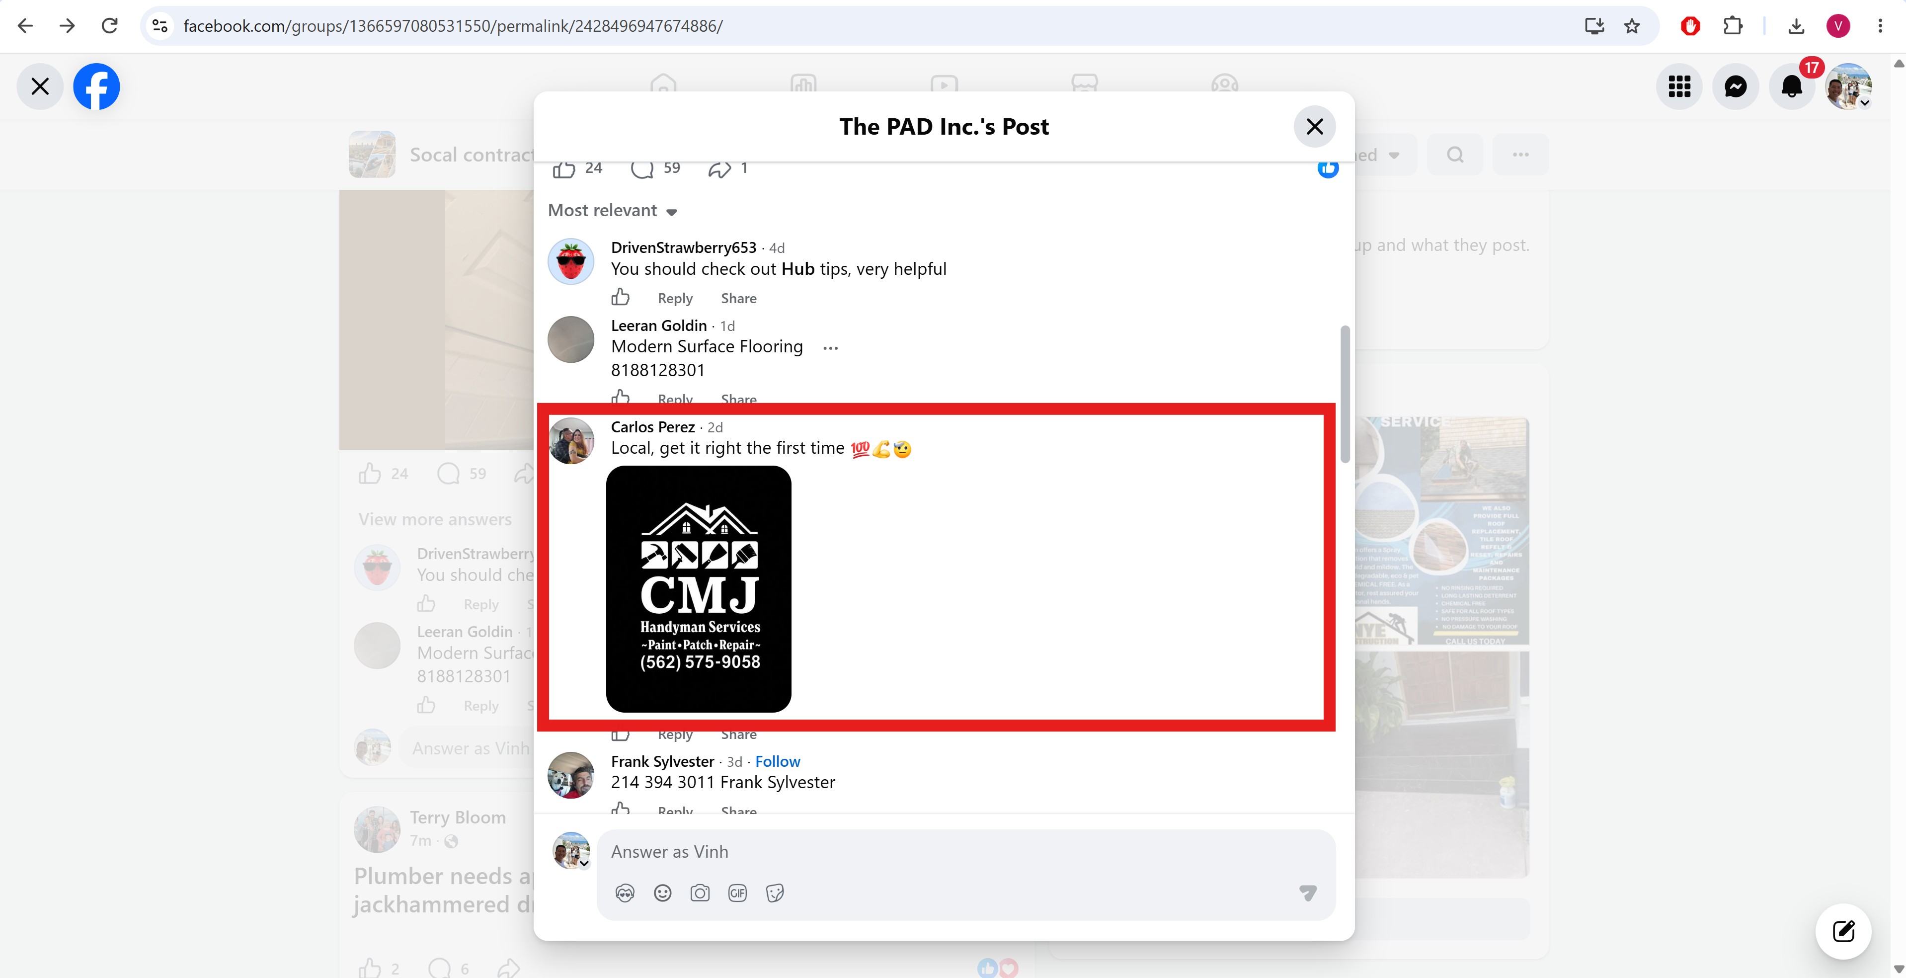This screenshot has height=978, width=1906.
Task: Bookmark this page with the star icon
Action: tap(1632, 26)
